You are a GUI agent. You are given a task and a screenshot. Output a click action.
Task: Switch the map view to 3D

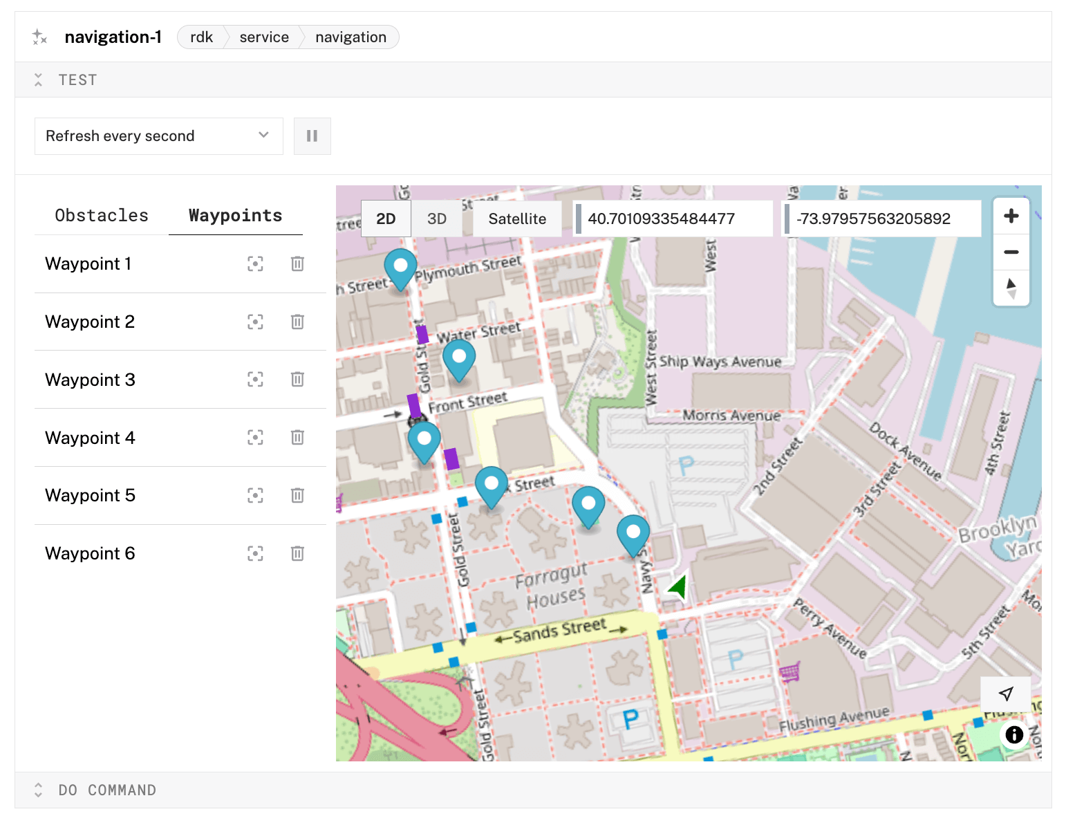coord(437,218)
